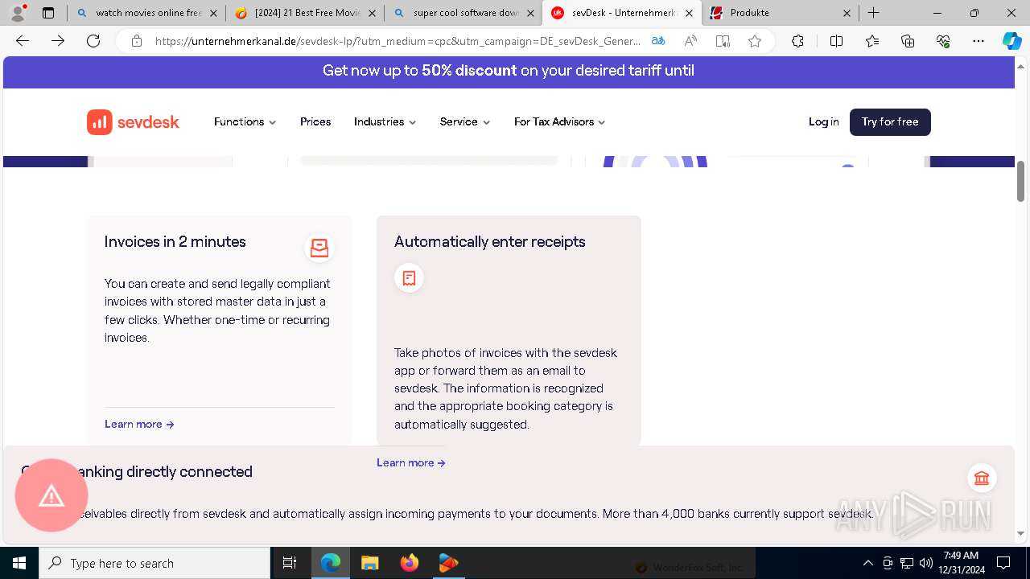The width and height of the screenshot is (1030, 579).
Task: Click Learn more under Automatically enter receipts
Action: pos(411,463)
